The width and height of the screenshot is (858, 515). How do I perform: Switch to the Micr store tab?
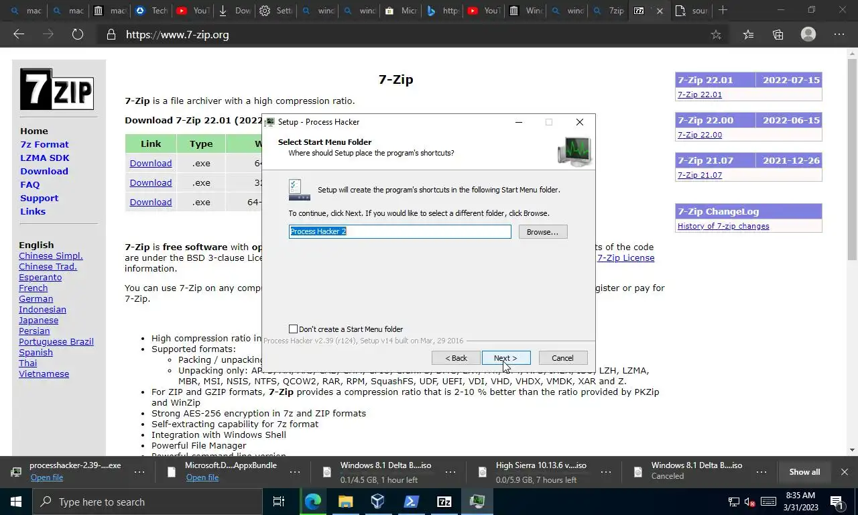pos(401,11)
